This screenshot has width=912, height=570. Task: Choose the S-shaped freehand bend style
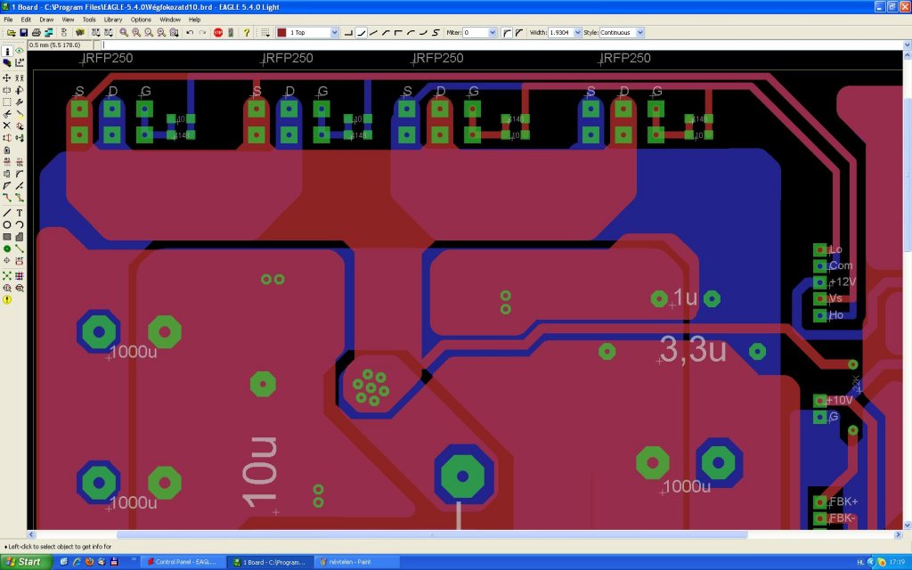436,33
